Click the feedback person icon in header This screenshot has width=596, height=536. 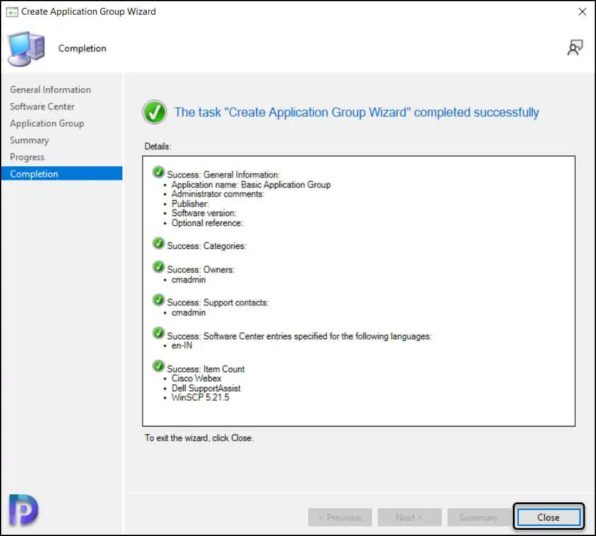(575, 48)
